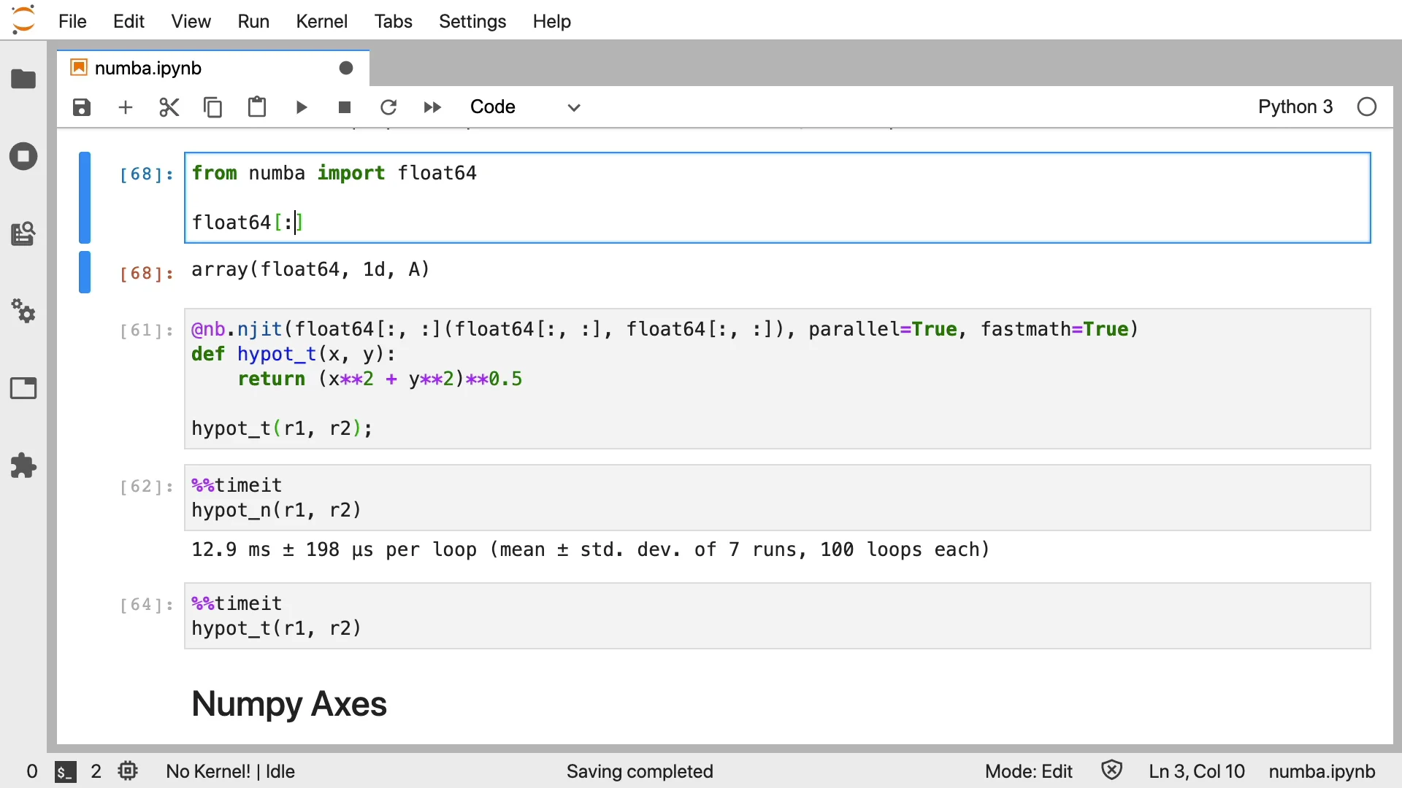Copy the selected cell
The width and height of the screenshot is (1402, 788).
(x=212, y=107)
